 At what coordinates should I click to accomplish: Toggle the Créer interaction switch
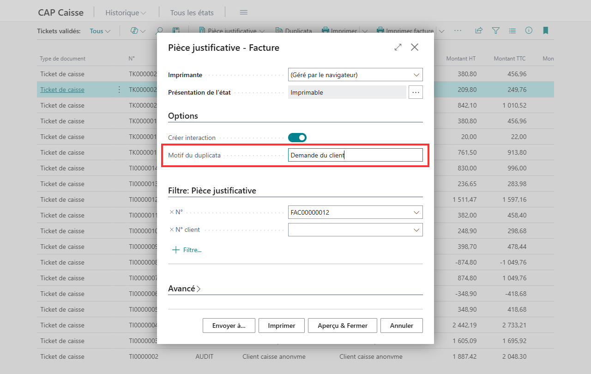click(x=297, y=138)
